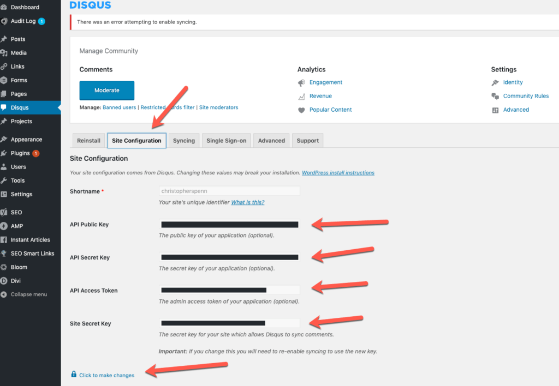
Task: Click the Appearance paintbrush icon
Action: [4, 140]
